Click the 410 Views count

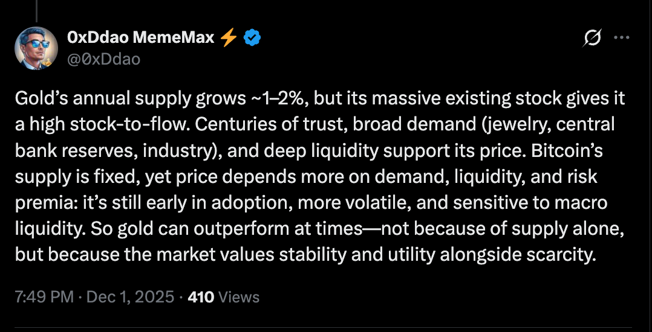point(223,297)
